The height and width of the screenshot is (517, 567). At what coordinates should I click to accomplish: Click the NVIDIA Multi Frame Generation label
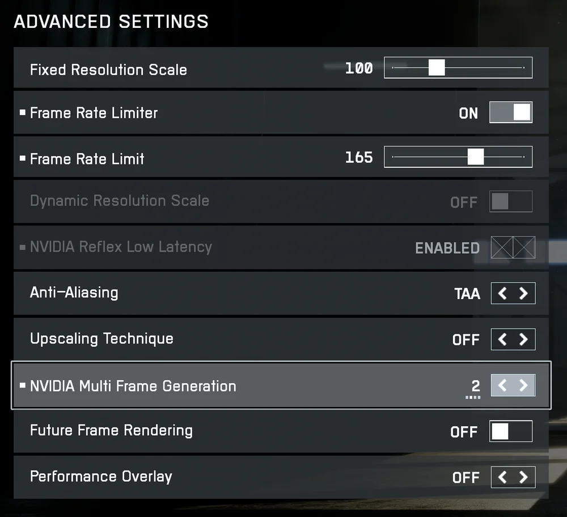click(x=133, y=386)
